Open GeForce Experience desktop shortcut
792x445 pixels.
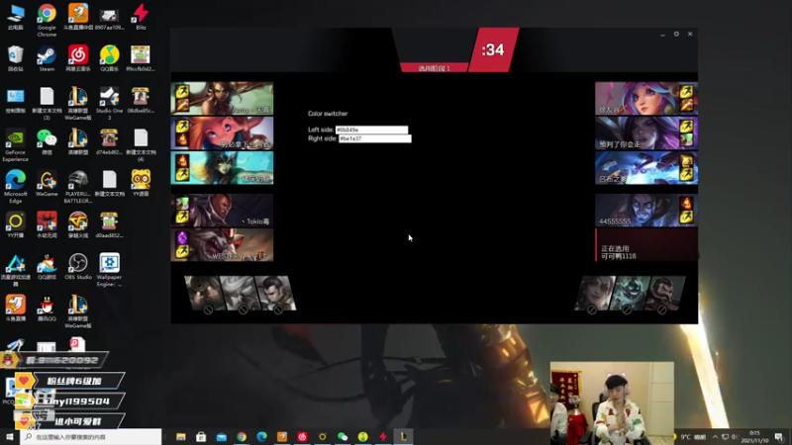(15, 145)
